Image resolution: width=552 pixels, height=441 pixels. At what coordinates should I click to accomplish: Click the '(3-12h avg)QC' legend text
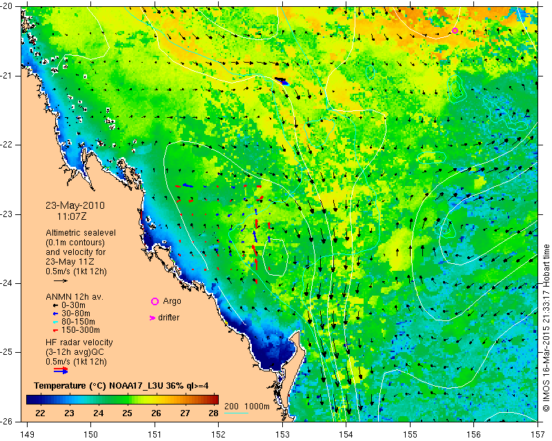pos(75,352)
